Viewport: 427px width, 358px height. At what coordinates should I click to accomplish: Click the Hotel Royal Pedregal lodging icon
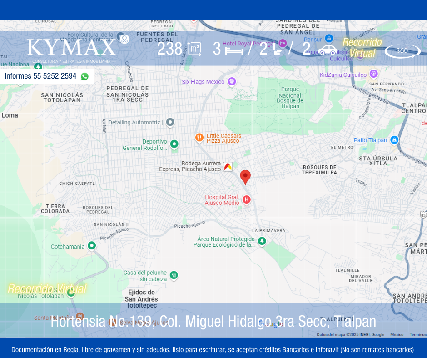(283, 43)
